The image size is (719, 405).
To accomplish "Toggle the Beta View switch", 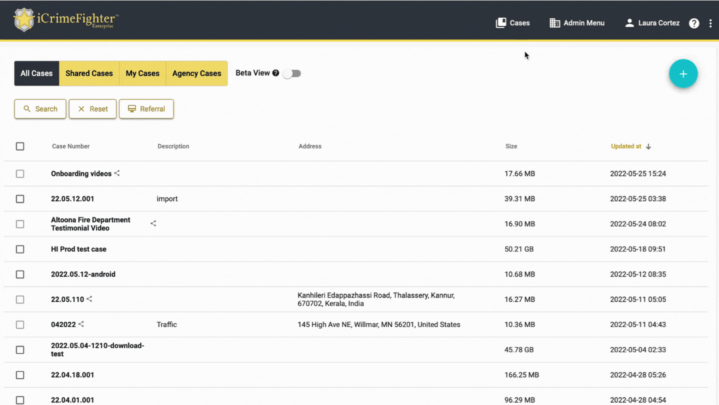I will click(291, 73).
